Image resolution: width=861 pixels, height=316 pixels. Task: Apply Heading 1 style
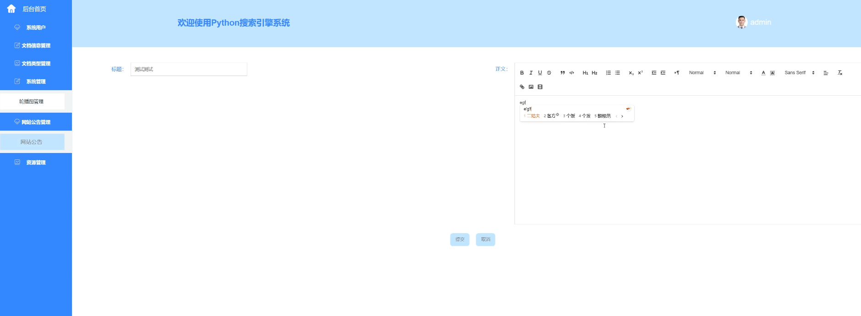point(585,73)
